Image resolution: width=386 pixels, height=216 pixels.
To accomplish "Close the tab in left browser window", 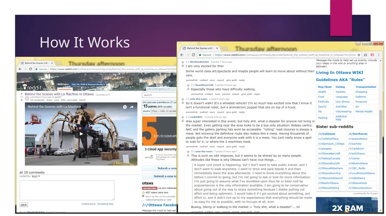I will [x=52, y=63].
